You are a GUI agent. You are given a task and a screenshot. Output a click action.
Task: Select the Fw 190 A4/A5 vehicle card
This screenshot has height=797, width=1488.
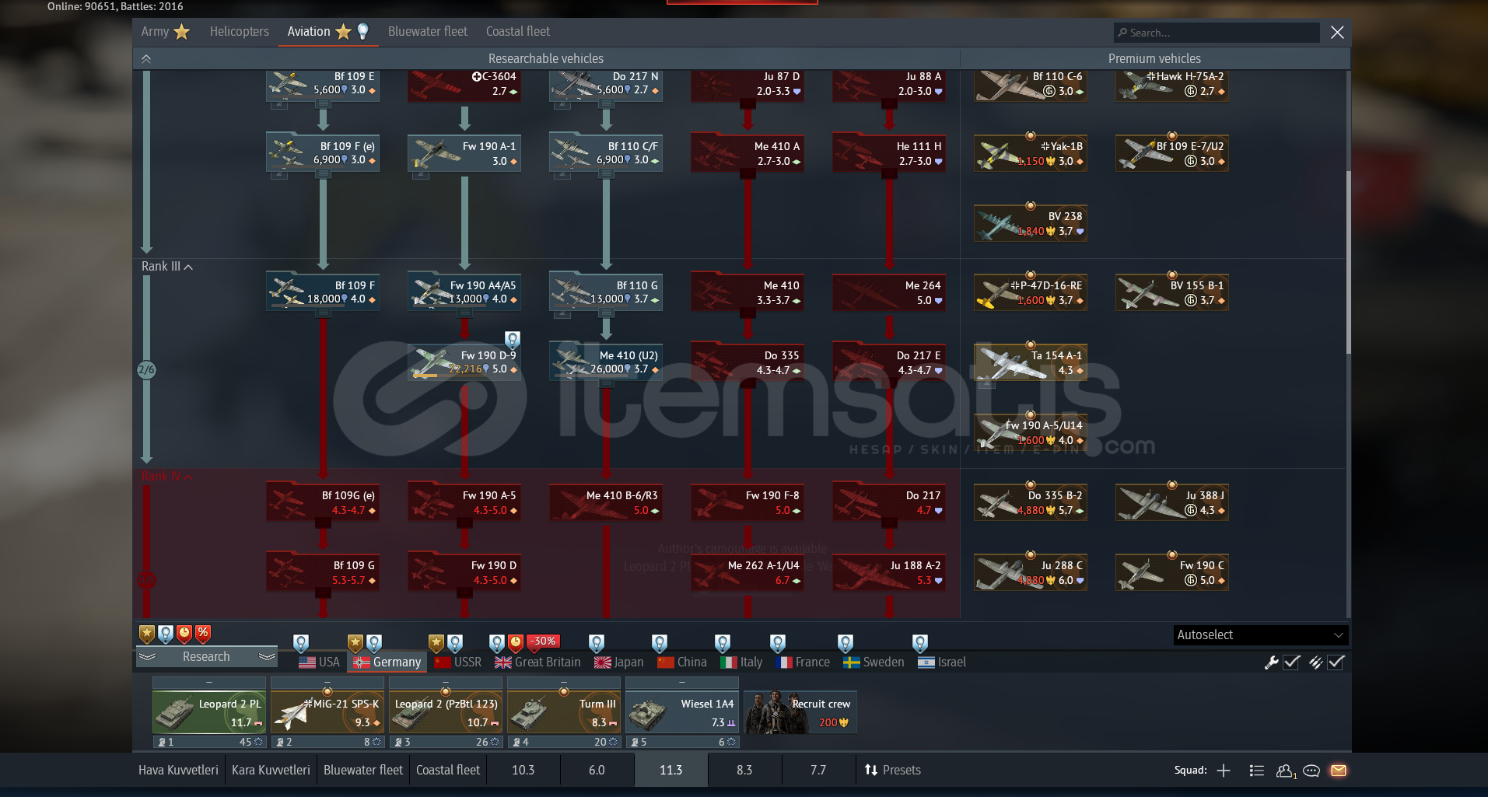[x=464, y=292]
